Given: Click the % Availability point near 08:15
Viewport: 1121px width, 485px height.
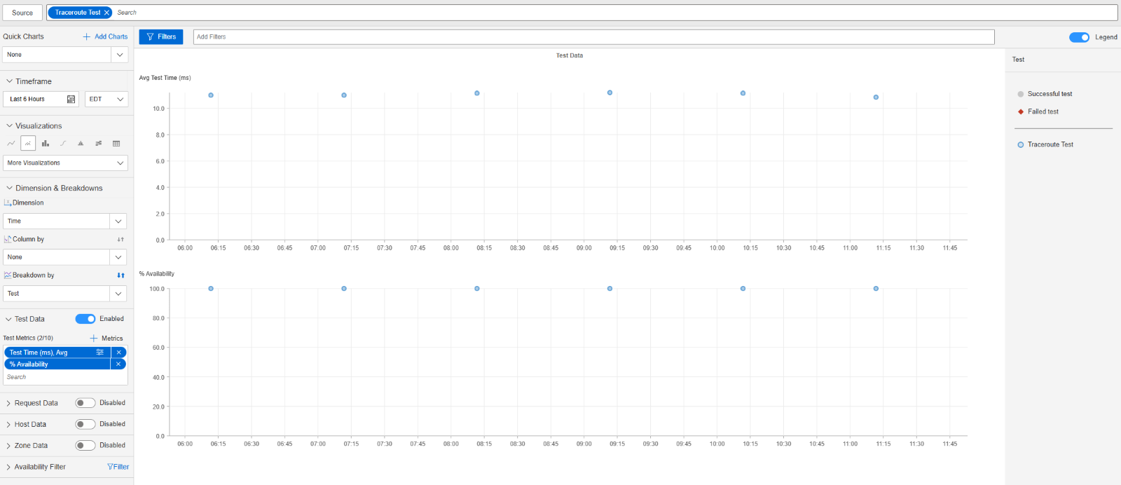Looking at the screenshot, I should click(x=477, y=289).
